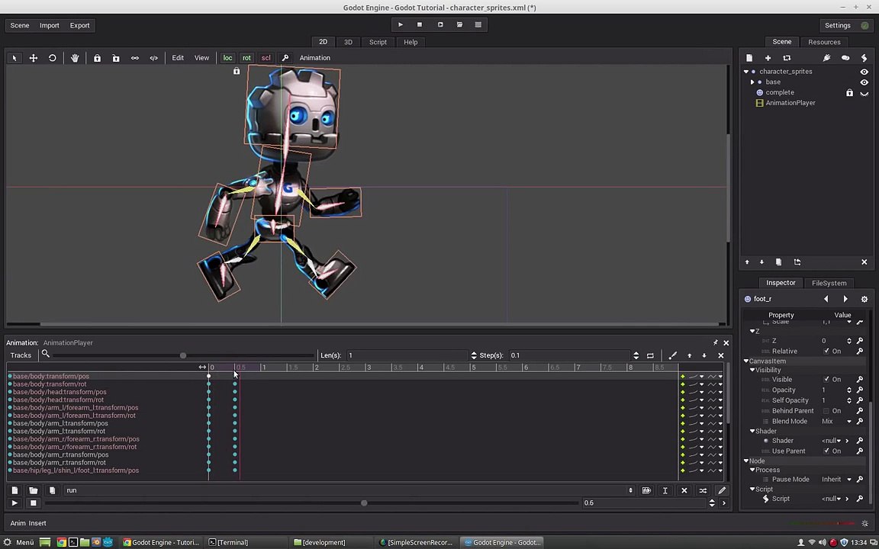
Task: Click the Settings button
Action: click(x=838, y=25)
